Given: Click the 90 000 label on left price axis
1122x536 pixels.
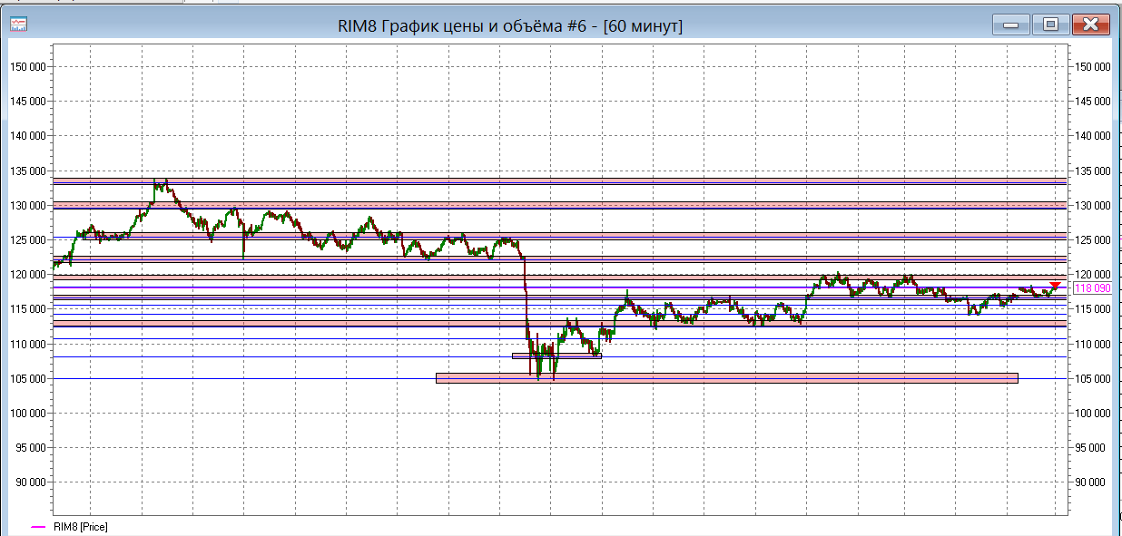Looking at the screenshot, I should coord(31,482).
